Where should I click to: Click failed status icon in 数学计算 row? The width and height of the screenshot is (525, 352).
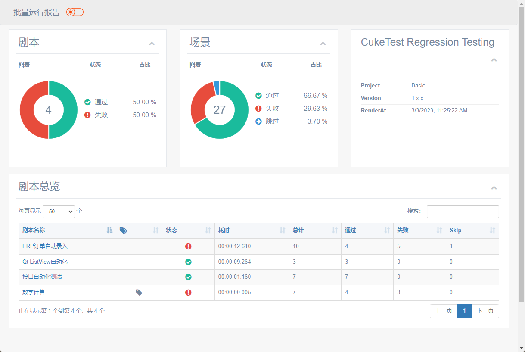coord(188,293)
